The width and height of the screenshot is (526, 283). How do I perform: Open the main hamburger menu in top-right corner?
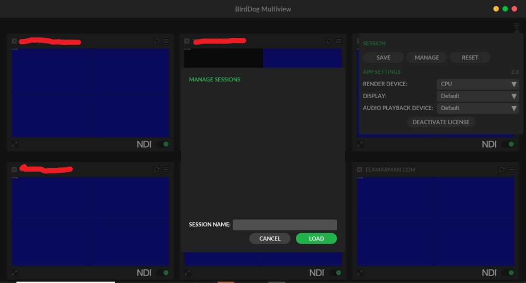516,26
